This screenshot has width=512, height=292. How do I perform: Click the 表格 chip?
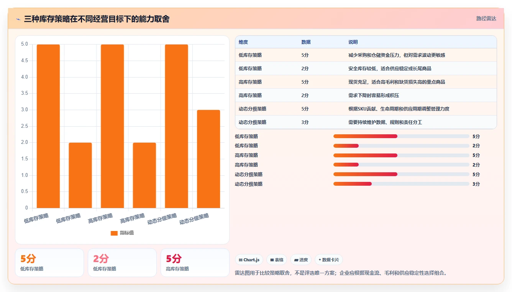(x=277, y=260)
